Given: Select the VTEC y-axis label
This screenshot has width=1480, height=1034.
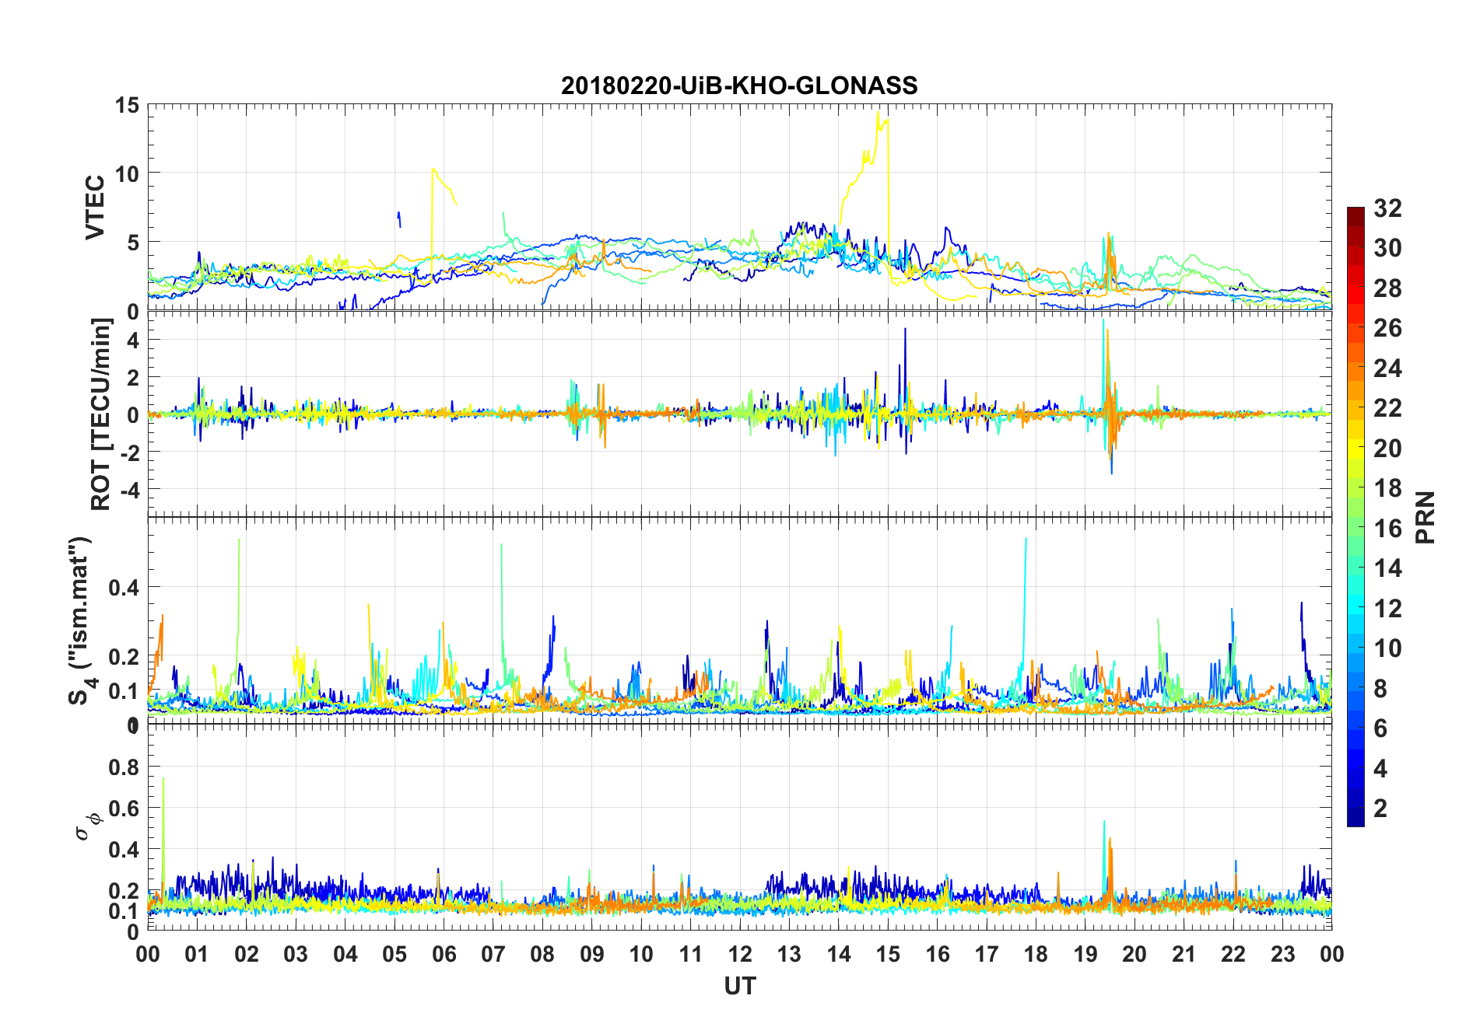Looking at the screenshot, I should 95,208.
